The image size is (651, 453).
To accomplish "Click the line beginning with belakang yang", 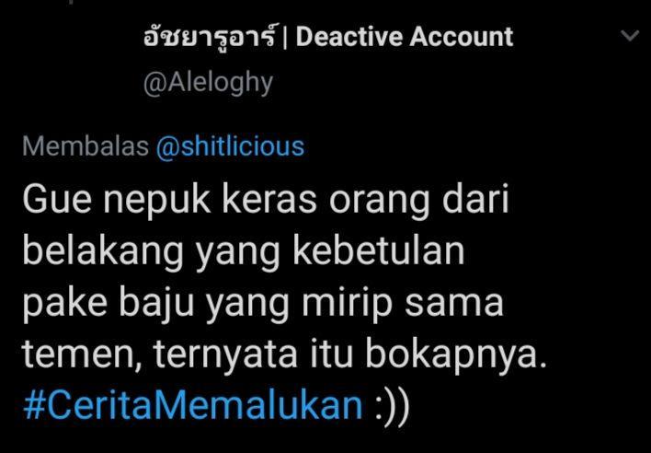I will click(x=244, y=251).
